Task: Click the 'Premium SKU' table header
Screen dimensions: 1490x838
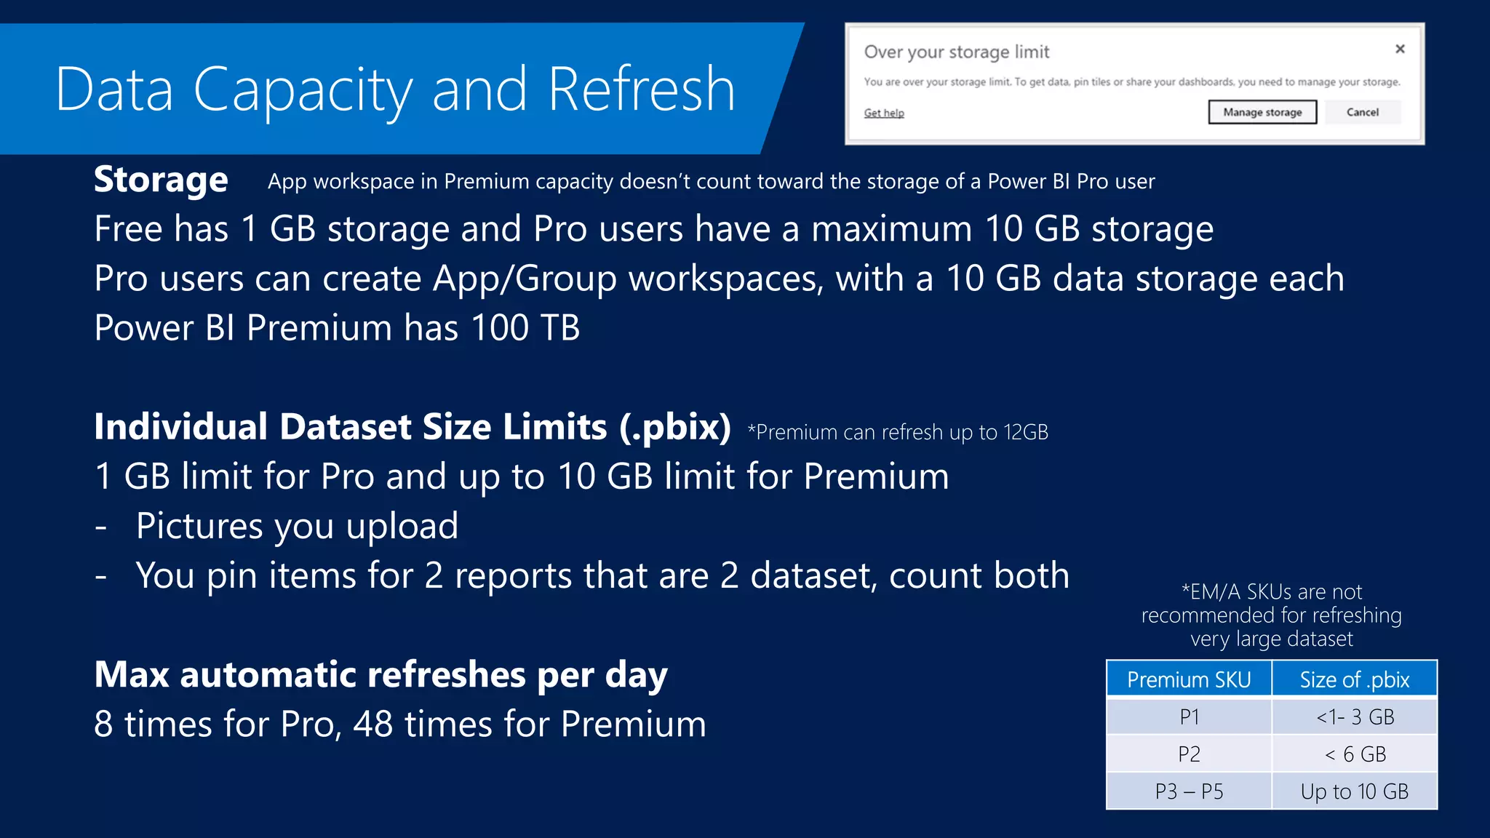Action: (1189, 679)
